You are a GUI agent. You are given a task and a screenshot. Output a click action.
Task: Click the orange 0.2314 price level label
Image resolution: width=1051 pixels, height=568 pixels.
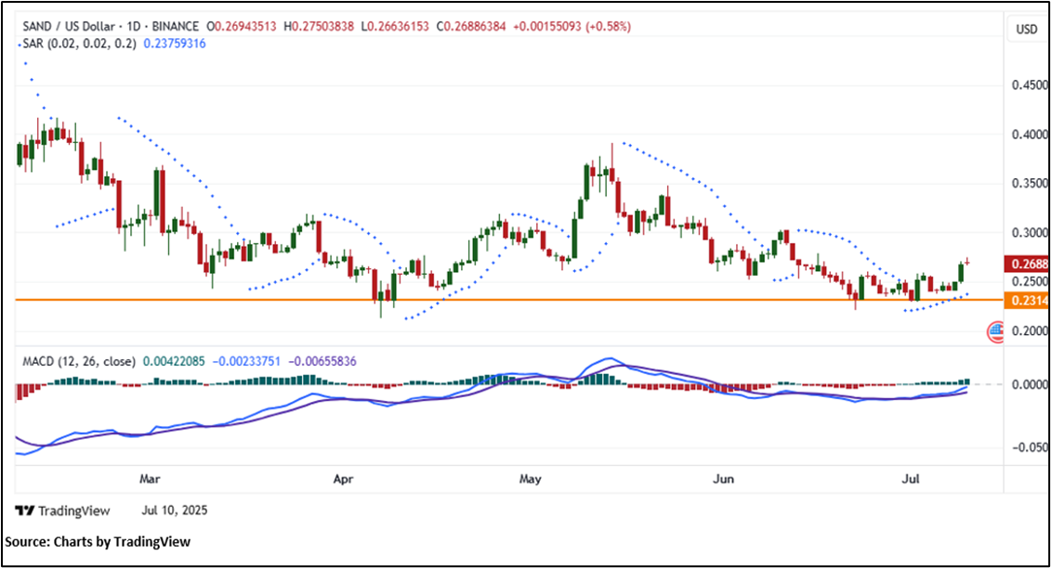1026,301
